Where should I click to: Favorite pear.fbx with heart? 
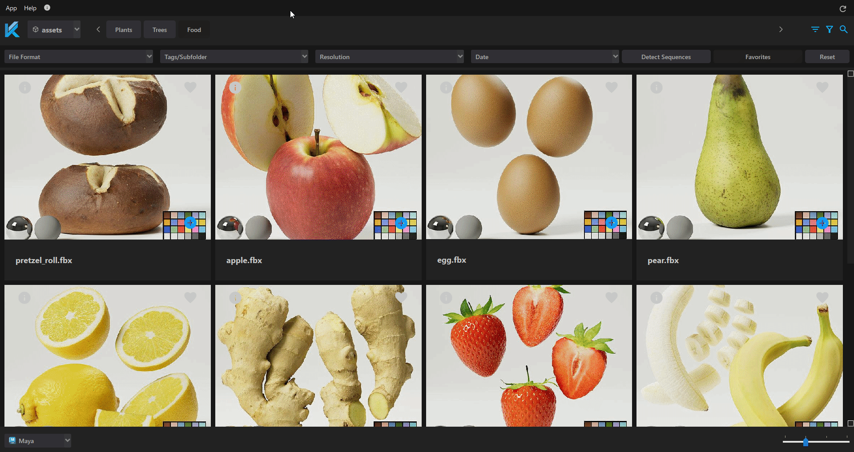pyautogui.click(x=822, y=88)
